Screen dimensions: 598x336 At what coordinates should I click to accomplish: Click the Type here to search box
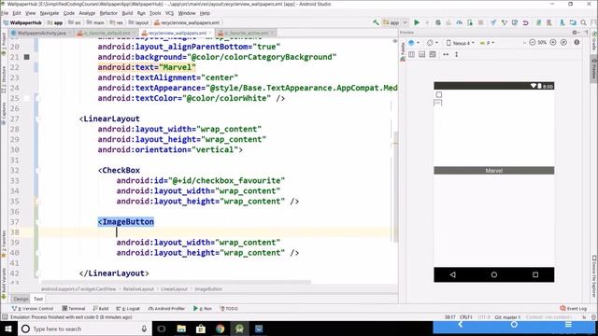(x=85, y=329)
